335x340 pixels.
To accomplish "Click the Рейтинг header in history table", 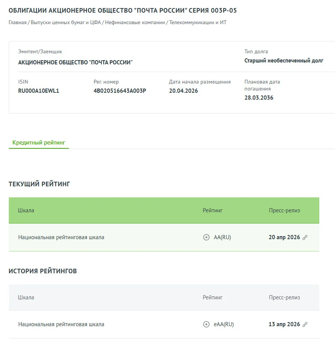I will (212, 297).
